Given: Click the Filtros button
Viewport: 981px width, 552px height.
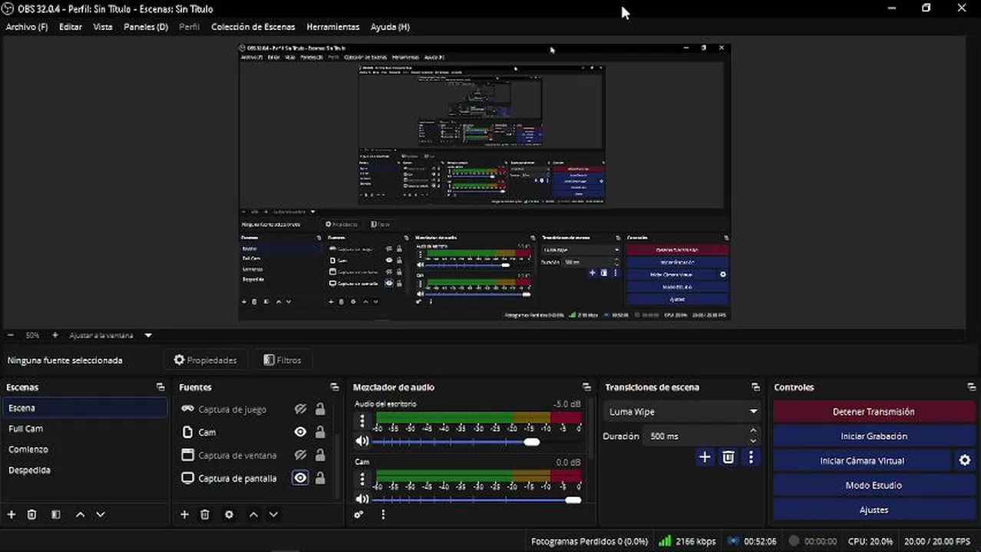Looking at the screenshot, I should 282,360.
